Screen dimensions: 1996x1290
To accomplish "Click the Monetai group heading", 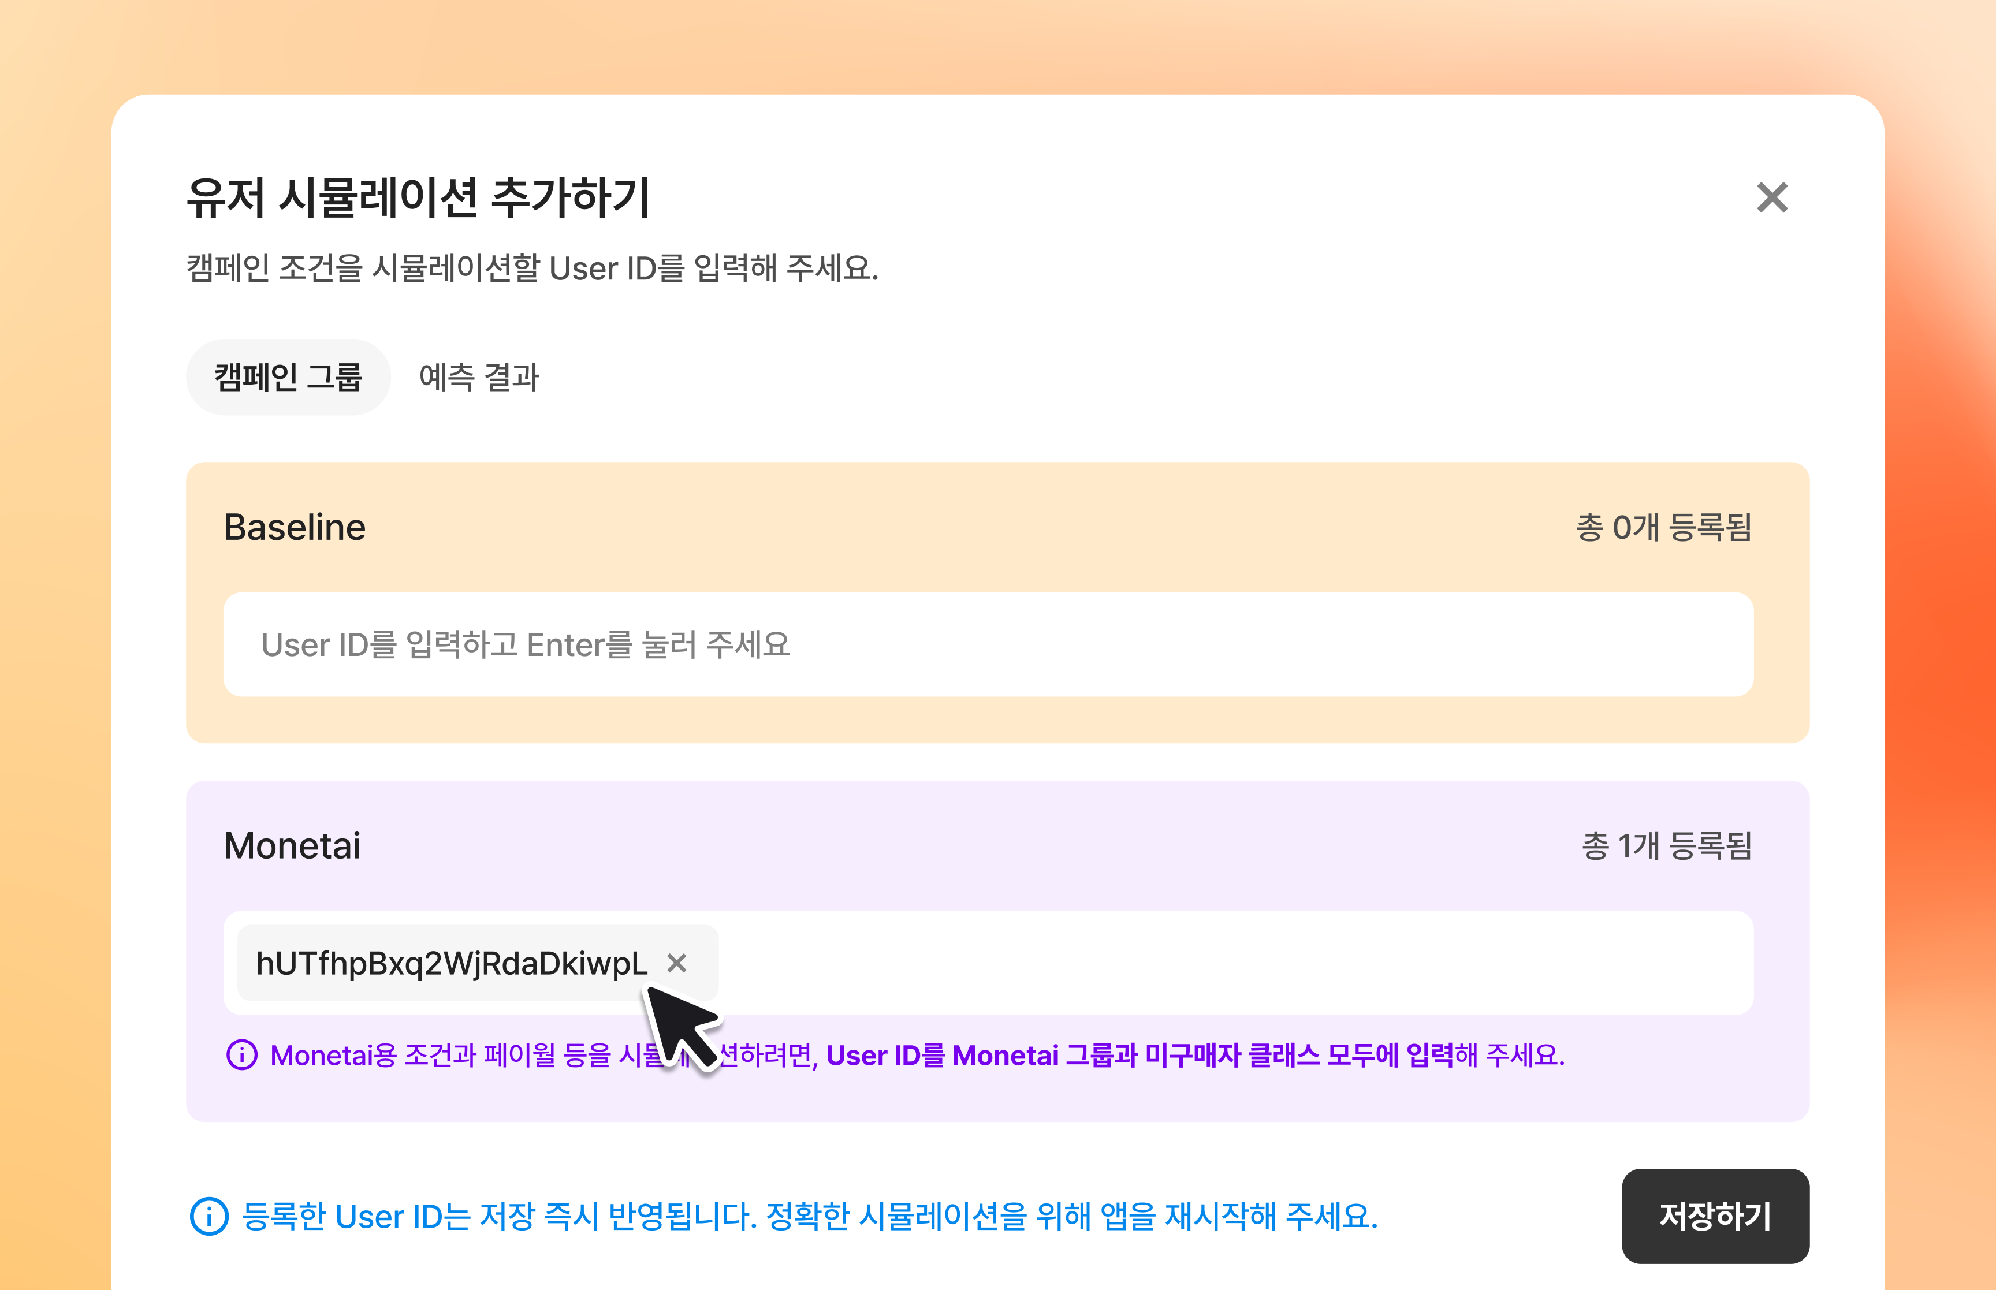I will coord(292,846).
